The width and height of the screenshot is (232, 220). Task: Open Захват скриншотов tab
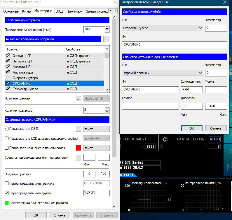point(96,11)
